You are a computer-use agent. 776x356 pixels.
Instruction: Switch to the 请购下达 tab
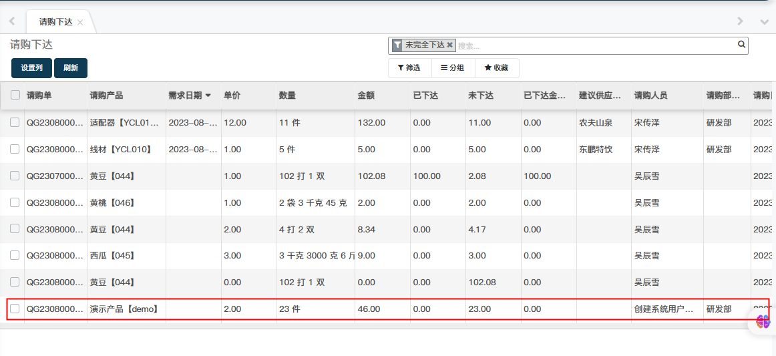click(55, 22)
